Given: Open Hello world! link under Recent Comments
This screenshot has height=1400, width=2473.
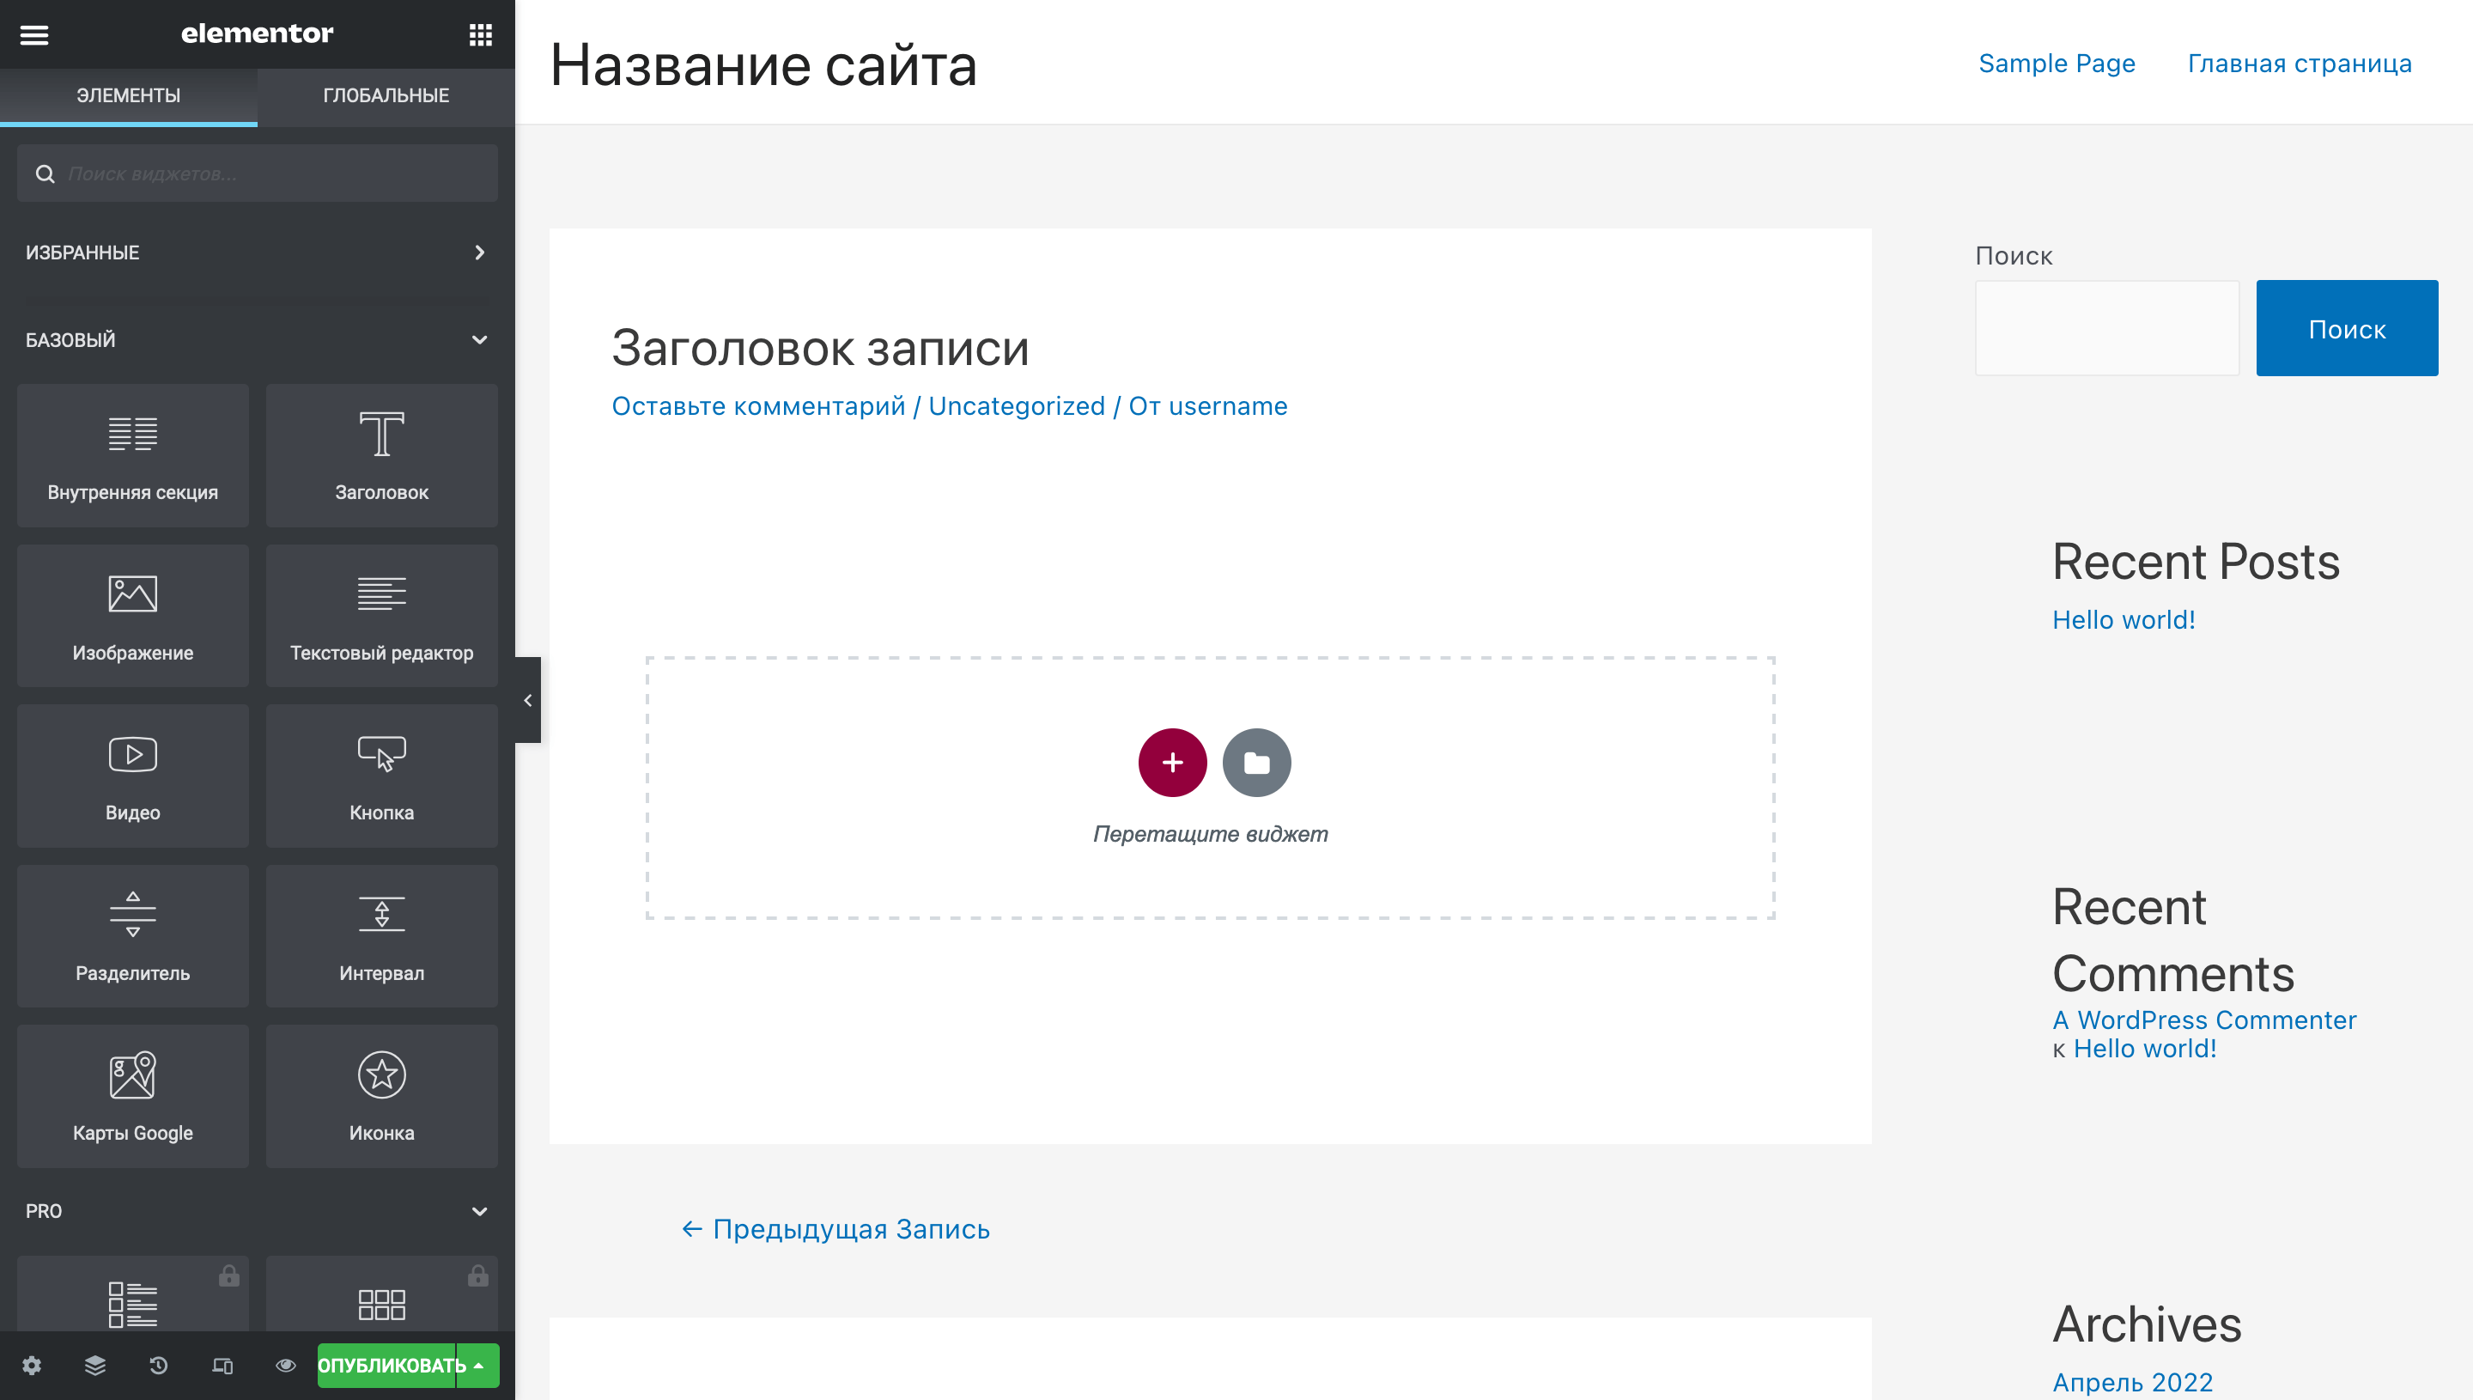Looking at the screenshot, I should coord(2144,1048).
